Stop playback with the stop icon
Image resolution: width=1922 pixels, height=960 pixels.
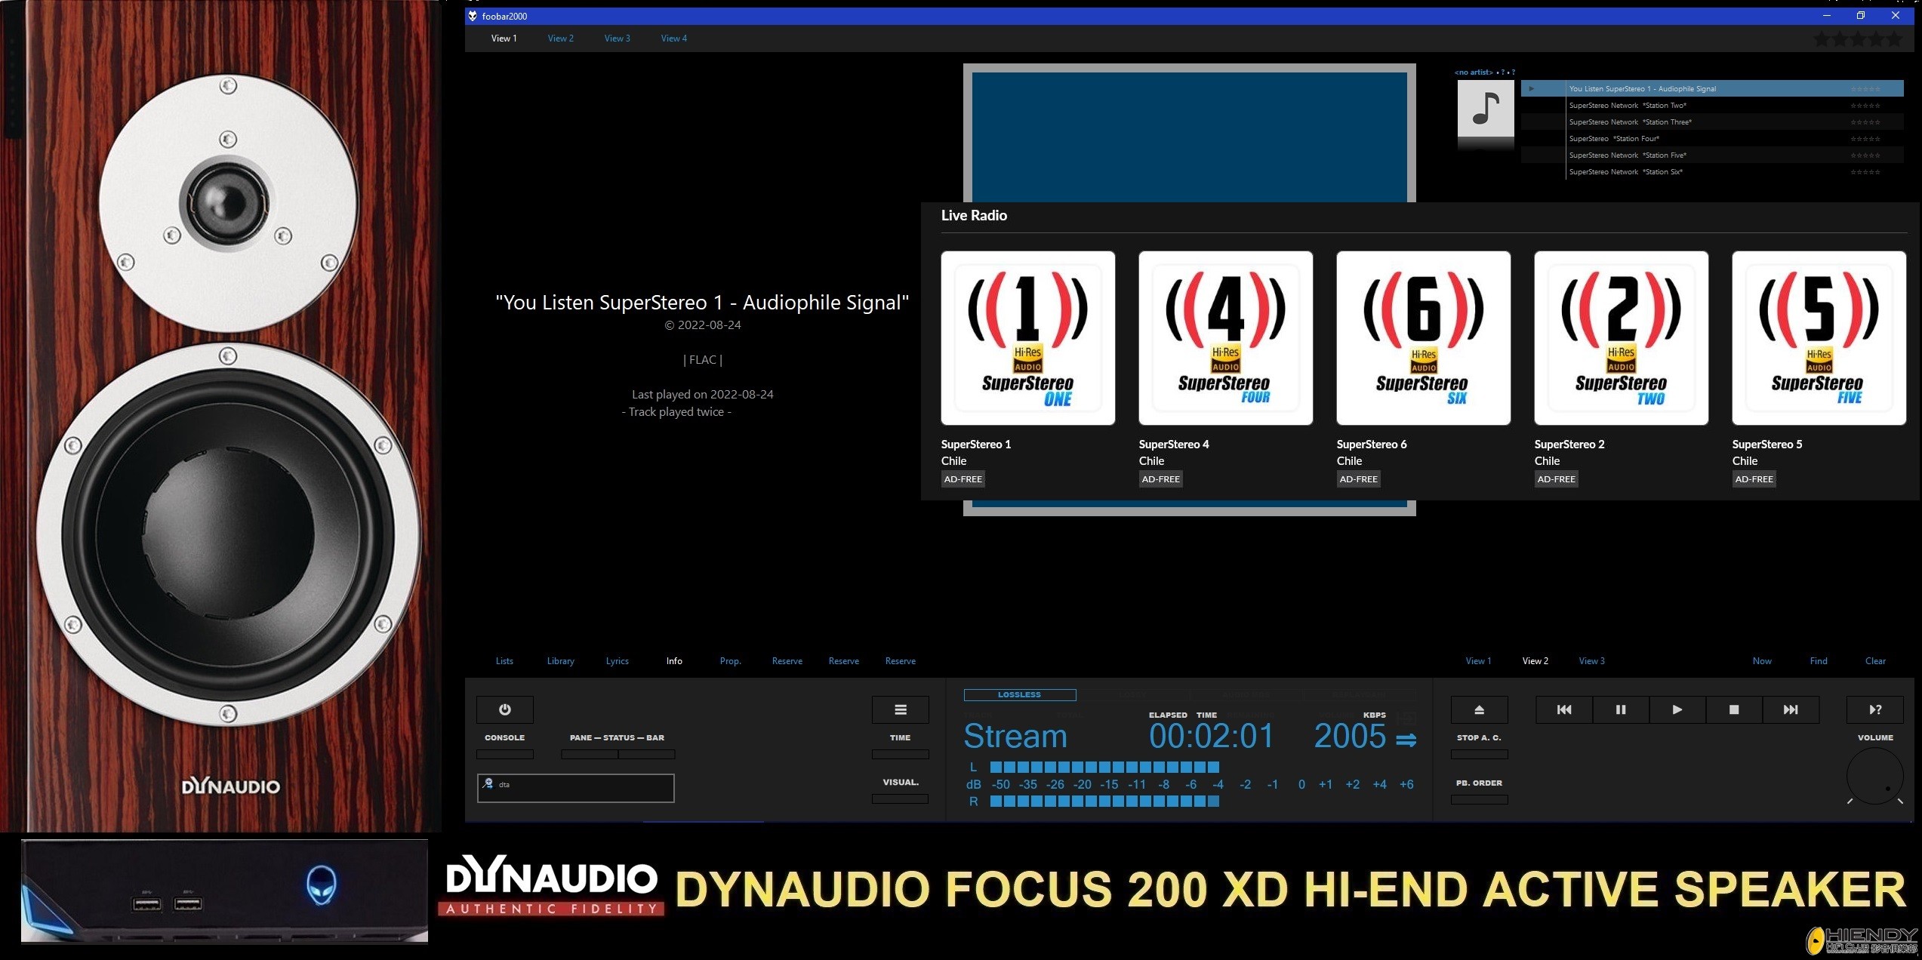point(1733,709)
